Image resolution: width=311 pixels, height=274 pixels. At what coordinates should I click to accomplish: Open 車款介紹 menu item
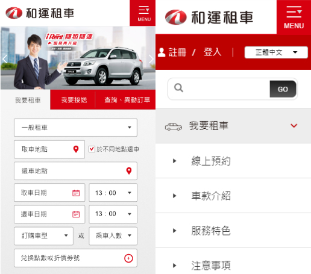[x=233, y=196]
